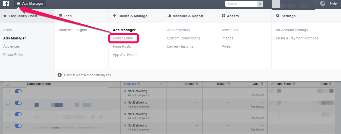Click the last row Not Delivering status
Screen dimensions: 341x134
(137, 126)
